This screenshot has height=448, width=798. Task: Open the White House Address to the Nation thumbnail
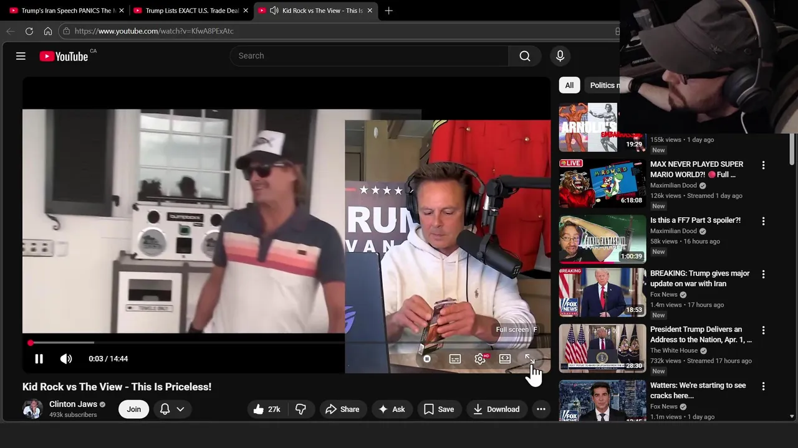coord(602,348)
